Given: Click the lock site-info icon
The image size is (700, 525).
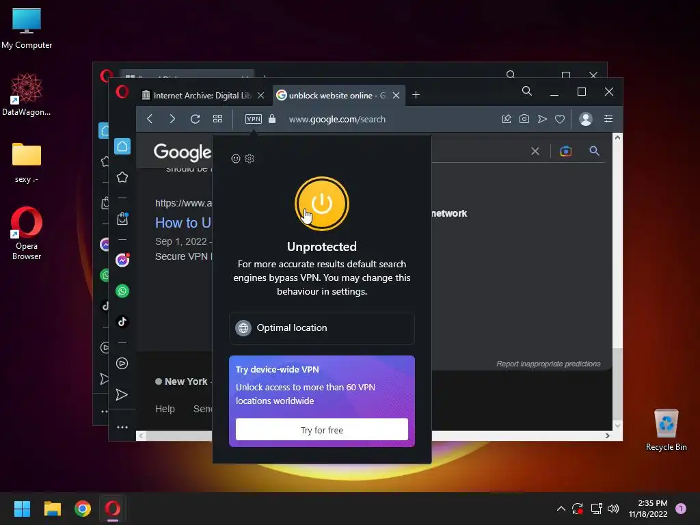Looking at the screenshot, I should point(272,119).
